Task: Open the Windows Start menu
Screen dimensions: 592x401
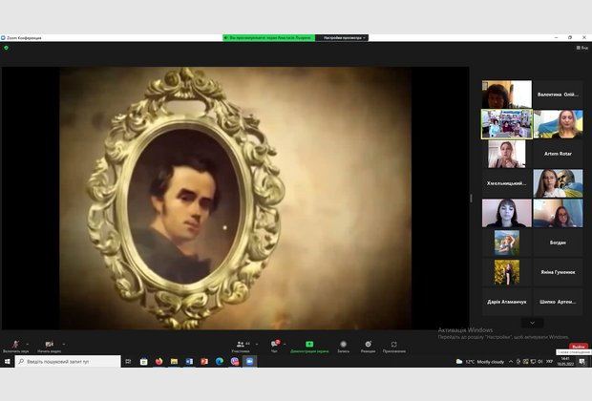Action: pos(7,362)
